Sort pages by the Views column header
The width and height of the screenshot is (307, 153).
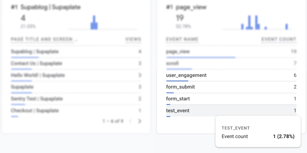(133, 39)
